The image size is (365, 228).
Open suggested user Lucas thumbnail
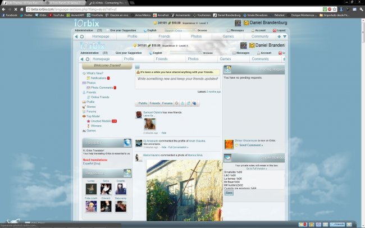point(91,189)
